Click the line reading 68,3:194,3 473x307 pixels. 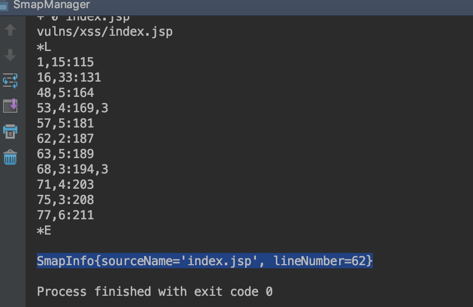[x=73, y=169]
